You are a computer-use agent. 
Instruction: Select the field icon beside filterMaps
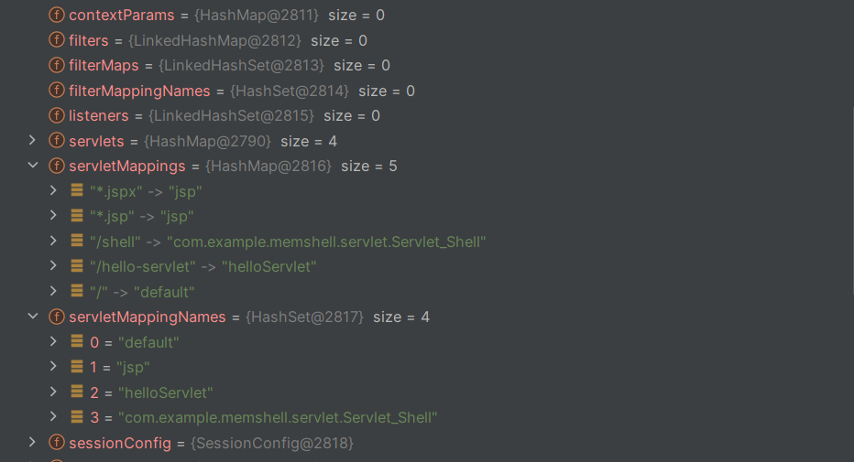coord(57,65)
